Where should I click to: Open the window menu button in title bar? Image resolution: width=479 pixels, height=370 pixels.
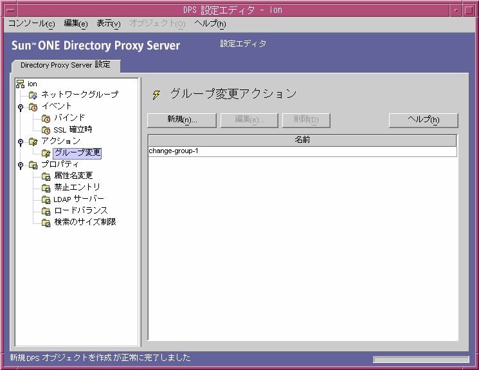[x=11, y=10]
